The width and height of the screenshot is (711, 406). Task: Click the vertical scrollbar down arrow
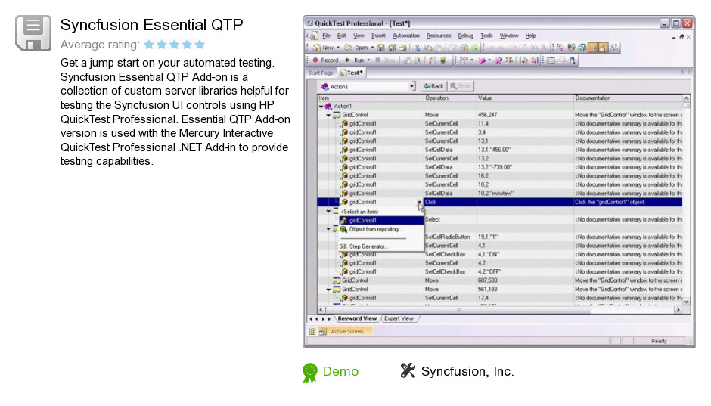point(686,302)
